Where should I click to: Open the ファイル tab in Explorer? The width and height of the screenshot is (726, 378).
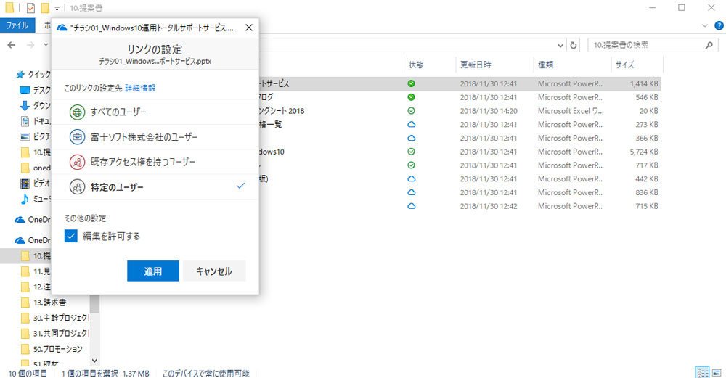[17, 25]
